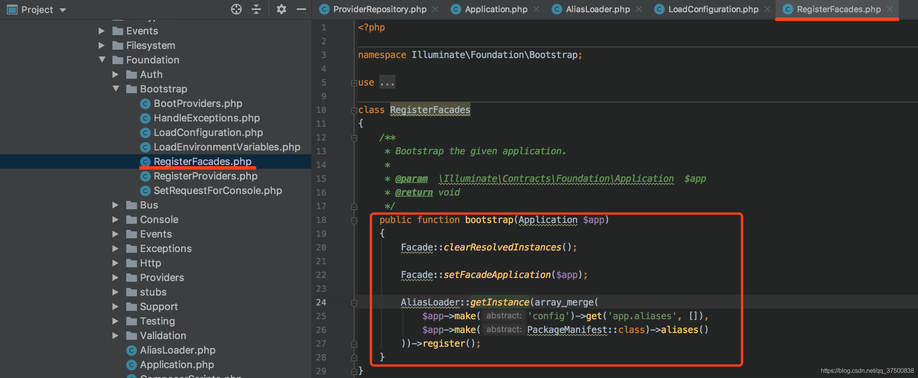This screenshot has width=918, height=378.
Task: Open the Project panel settings gear
Action: click(x=282, y=9)
